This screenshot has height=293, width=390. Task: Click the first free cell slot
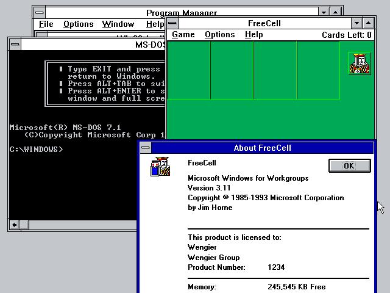[189, 70]
